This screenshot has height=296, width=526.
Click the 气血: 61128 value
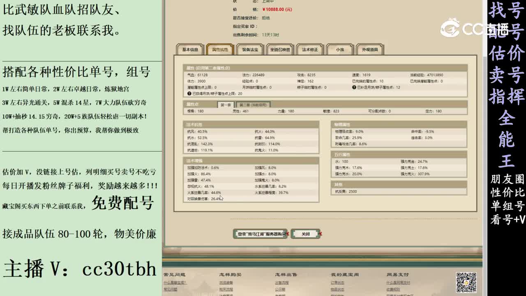coord(198,75)
